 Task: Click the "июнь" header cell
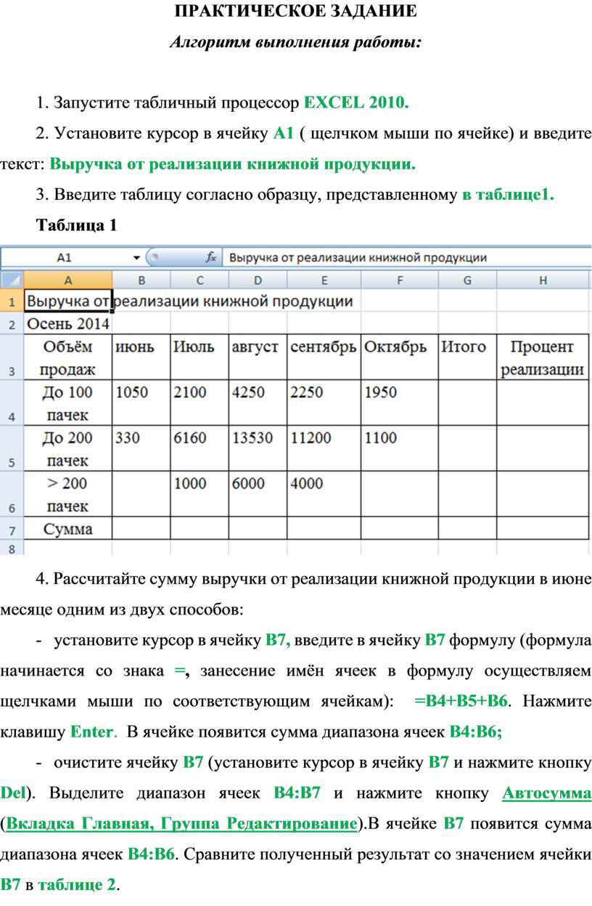click(x=141, y=357)
